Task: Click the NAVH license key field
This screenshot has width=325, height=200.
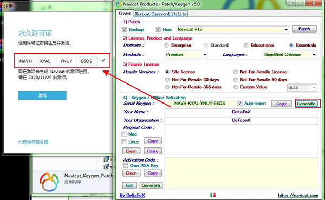Action: tap(27, 61)
